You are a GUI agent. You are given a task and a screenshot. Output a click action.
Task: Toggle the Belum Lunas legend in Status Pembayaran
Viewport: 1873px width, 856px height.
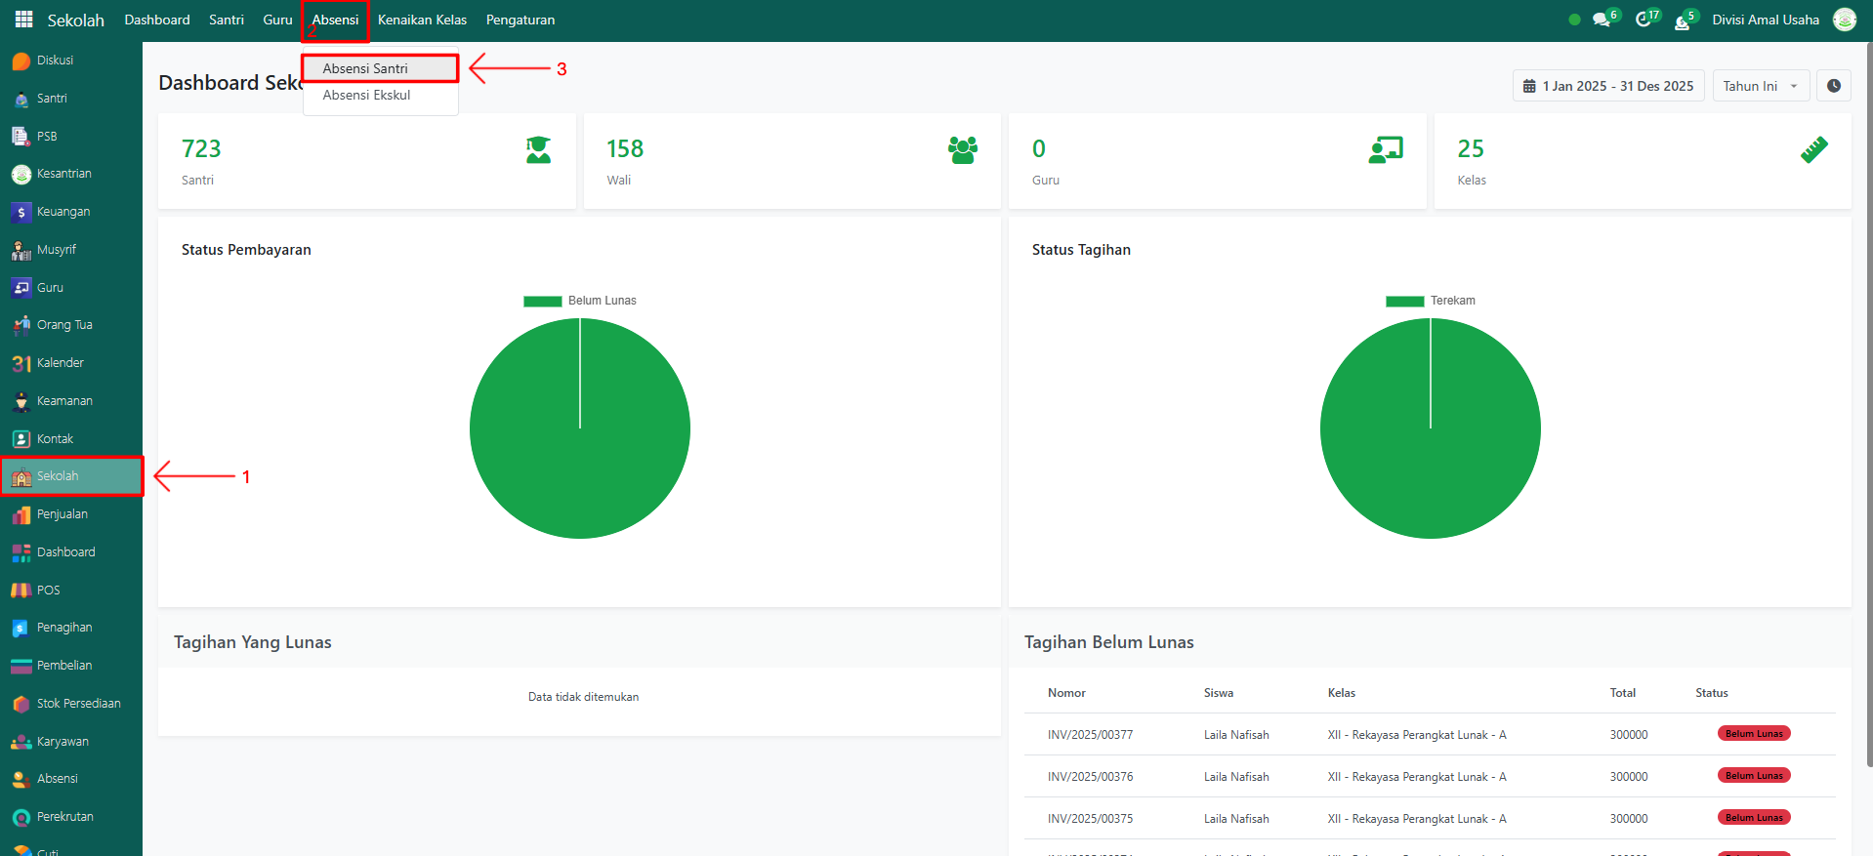[x=580, y=301]
